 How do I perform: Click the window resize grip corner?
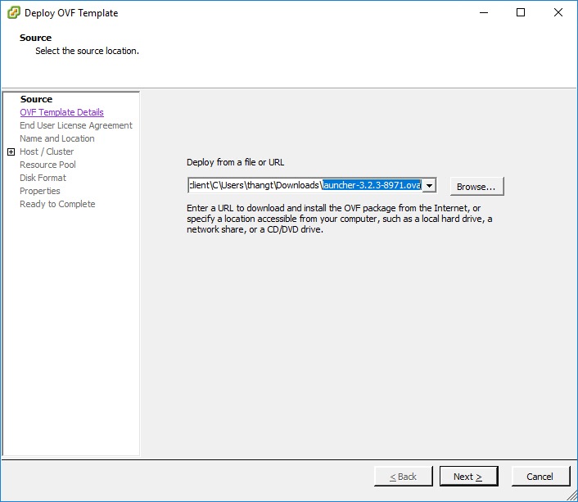pyautogui.click(x=572, y=495)
